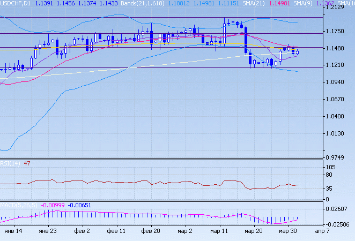The height and width of the screenshot is (241, 355).
Task: Click the RSI(14) indicator label
Action: [x=10, y=163]
